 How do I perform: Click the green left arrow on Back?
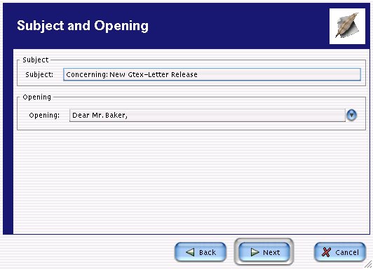coord(190,252)
